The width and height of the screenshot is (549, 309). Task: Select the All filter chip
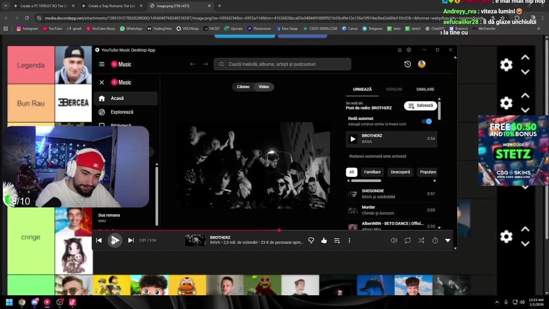point(351,172)
